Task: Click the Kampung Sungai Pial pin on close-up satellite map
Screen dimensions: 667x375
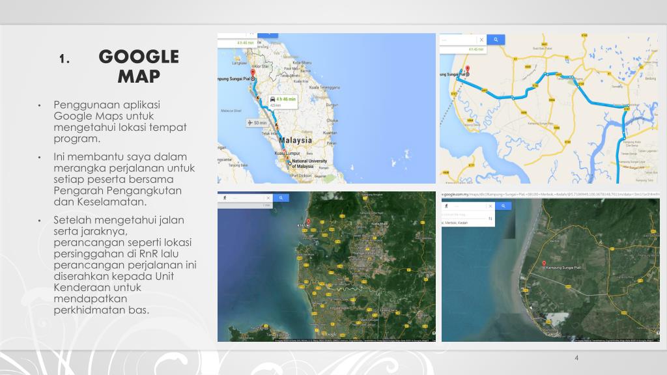Action: (x=544, y=264)
